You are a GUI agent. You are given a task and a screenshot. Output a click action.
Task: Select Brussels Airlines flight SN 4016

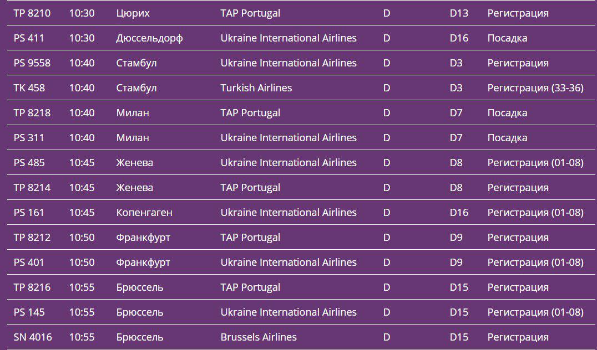[33, 337]
